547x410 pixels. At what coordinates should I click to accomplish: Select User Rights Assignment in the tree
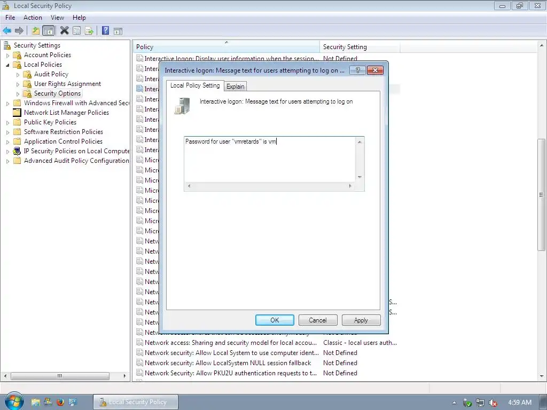67,84
